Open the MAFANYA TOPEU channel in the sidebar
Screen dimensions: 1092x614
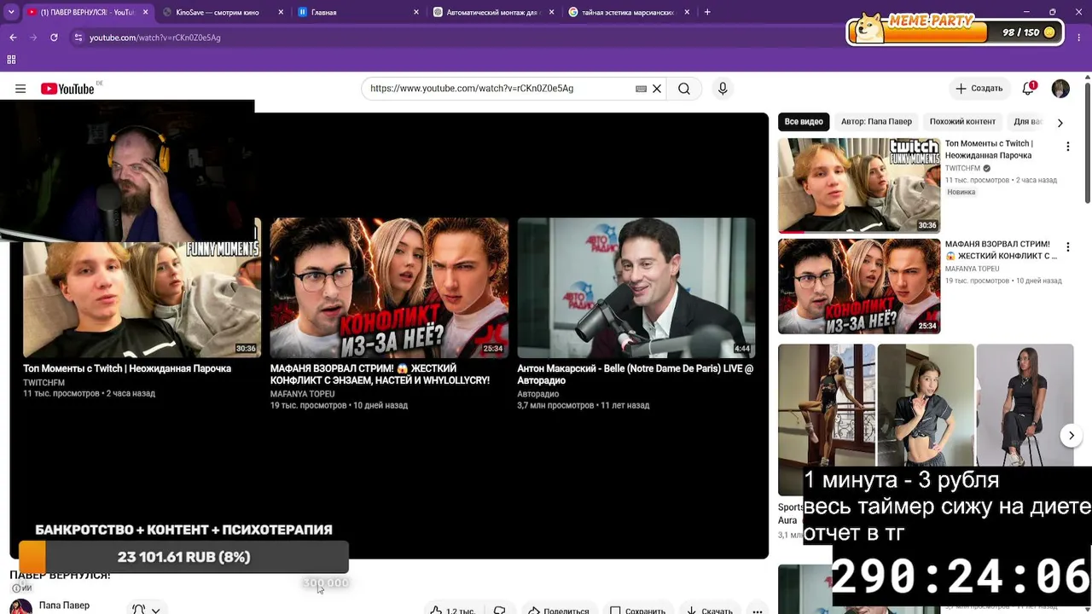972,269
